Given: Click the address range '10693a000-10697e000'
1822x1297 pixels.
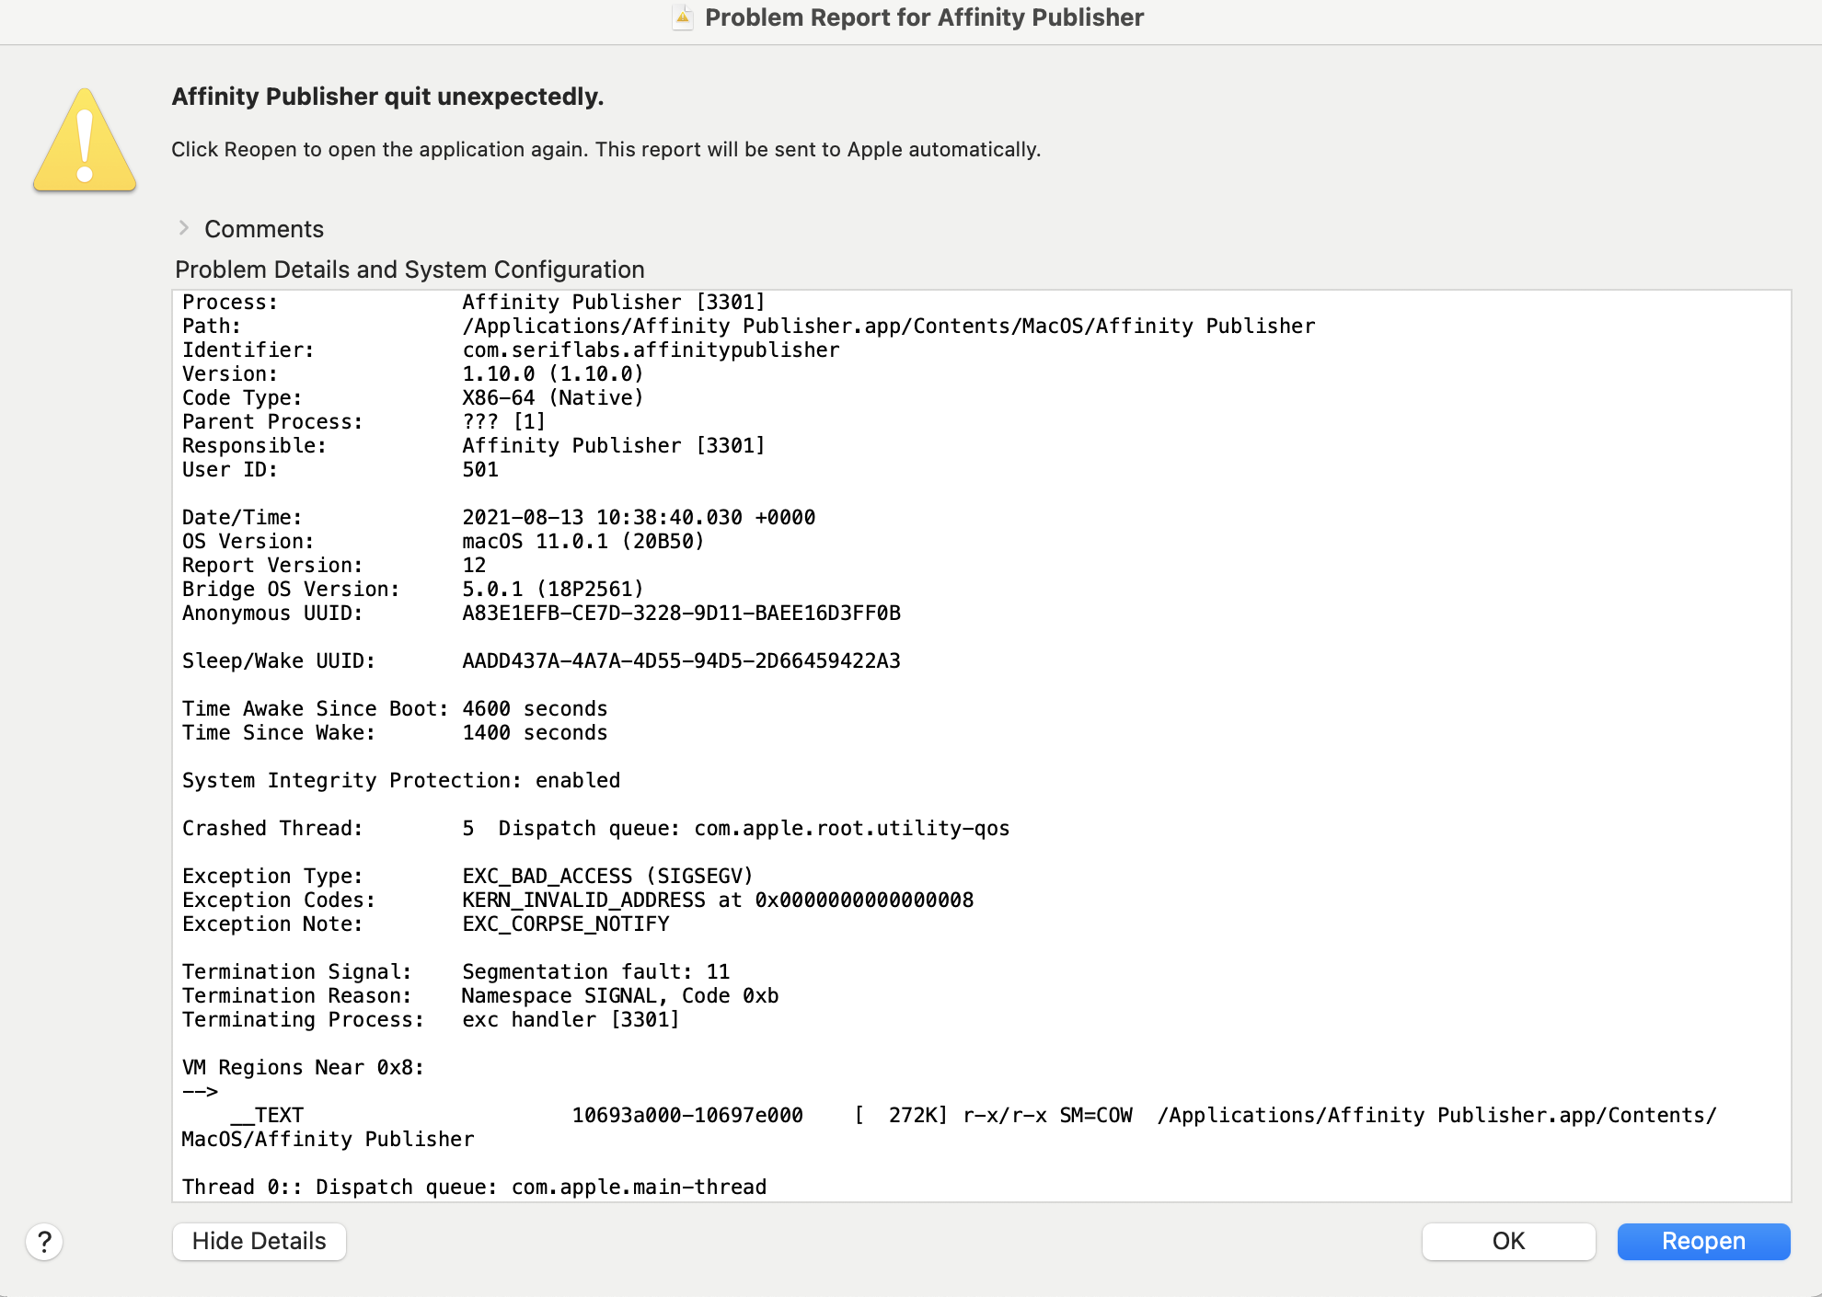Looking at the screenshot, I should coord(687,1115).
